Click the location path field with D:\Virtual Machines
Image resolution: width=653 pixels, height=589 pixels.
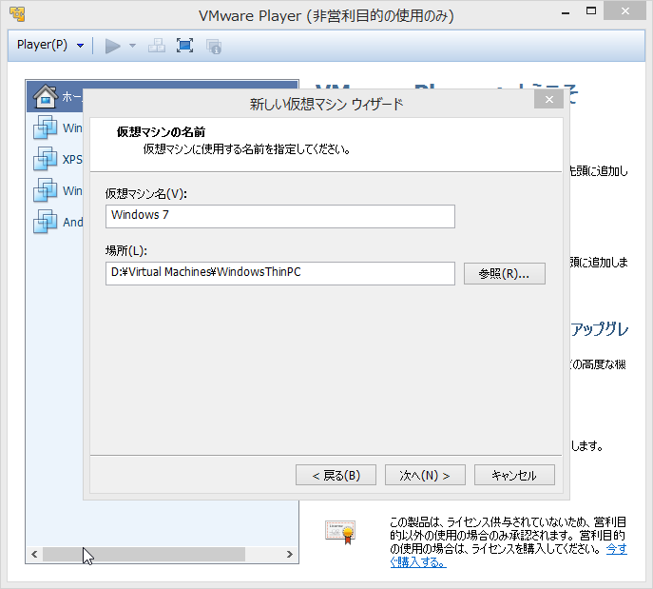coord(280,273)
